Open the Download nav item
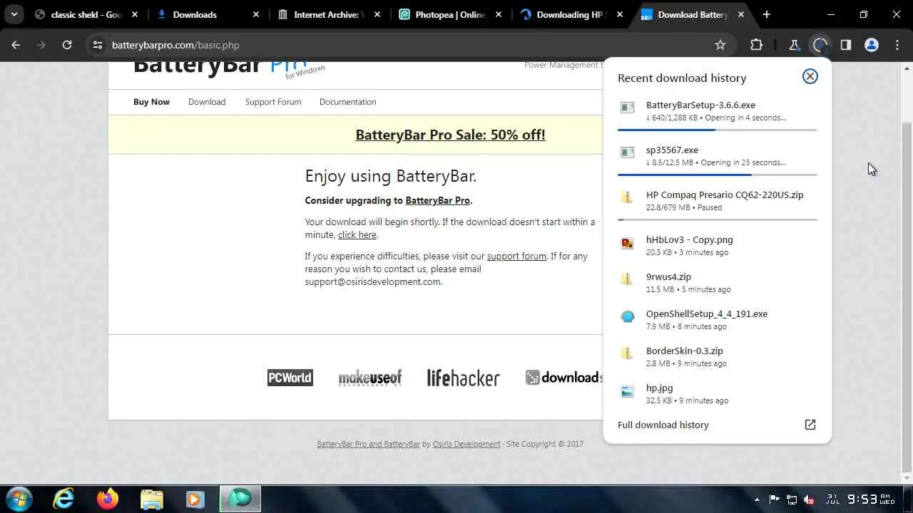This screenshot has width=913, height=513. [207, 102]
